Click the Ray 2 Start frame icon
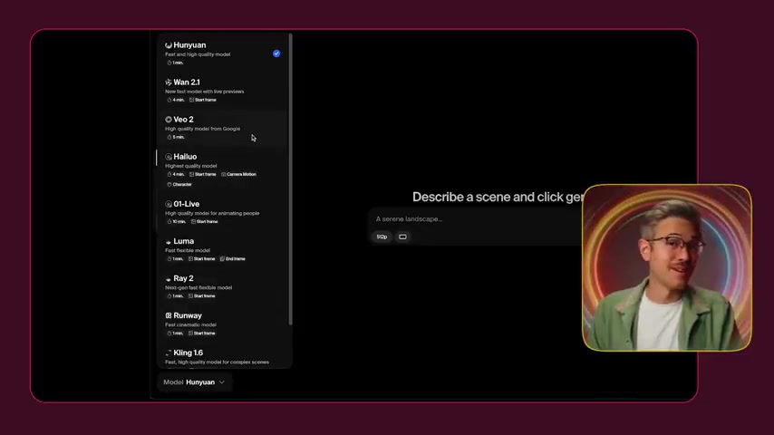Viewport: 774px width, 435px height. point(190,296)
